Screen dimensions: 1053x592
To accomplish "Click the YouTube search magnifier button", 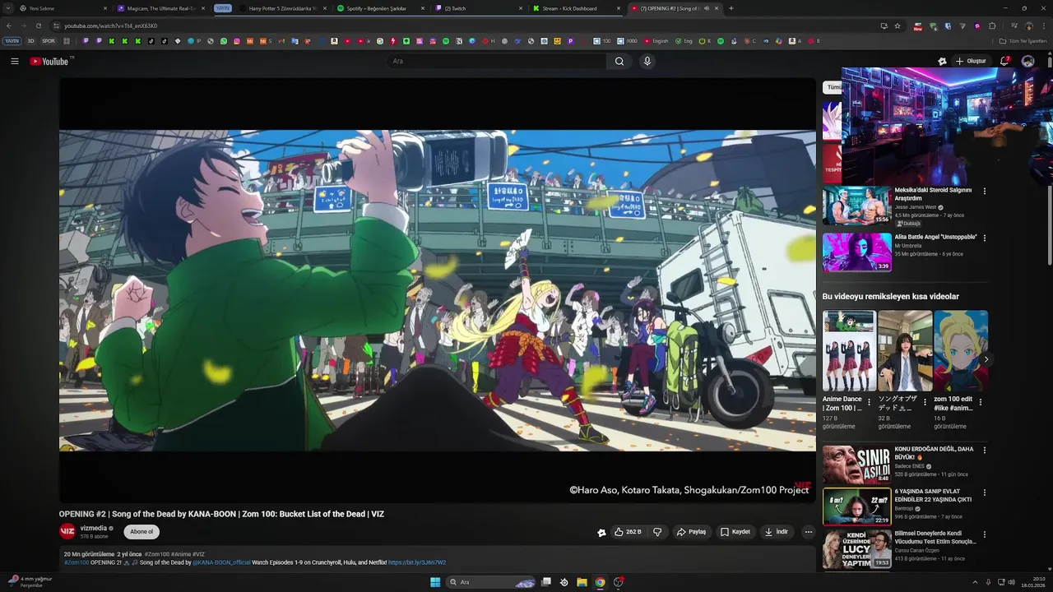I will 619,61.
